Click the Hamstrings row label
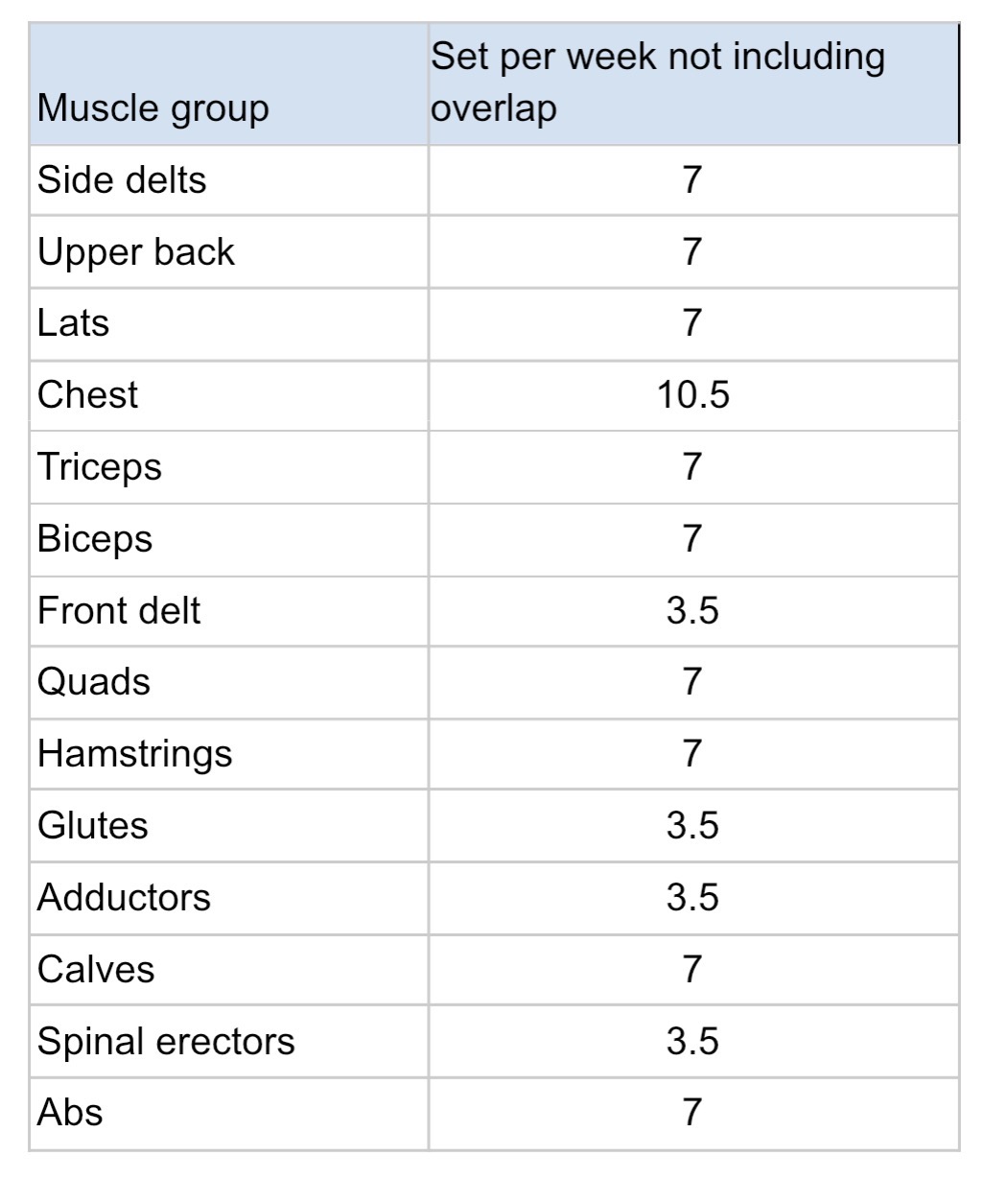The image size is (1007, 1179). [134, 753]
